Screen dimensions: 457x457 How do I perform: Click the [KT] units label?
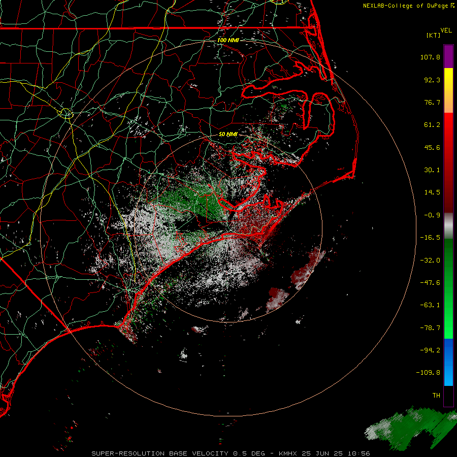(434, 35)
